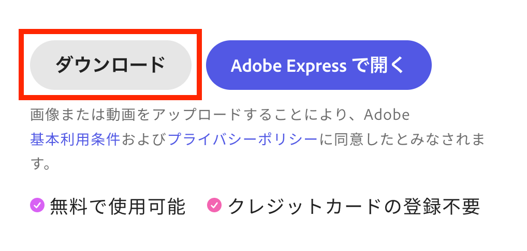Open image with Adobe Express で開く button
The height and width of the screenshot is (251, 527).
coord(318,65)
